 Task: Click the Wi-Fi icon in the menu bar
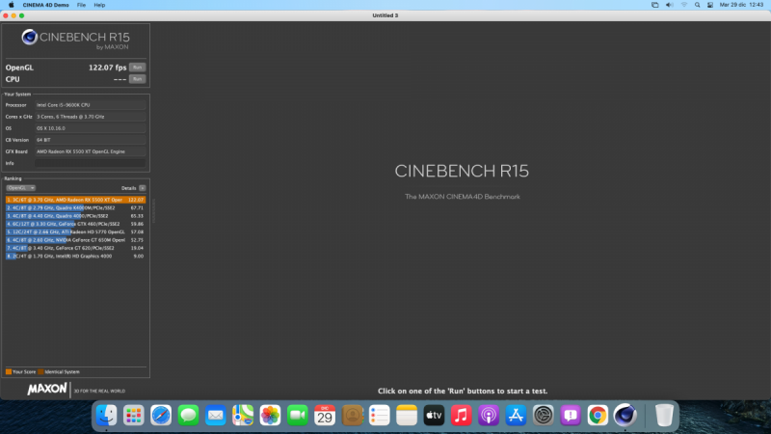684,5
